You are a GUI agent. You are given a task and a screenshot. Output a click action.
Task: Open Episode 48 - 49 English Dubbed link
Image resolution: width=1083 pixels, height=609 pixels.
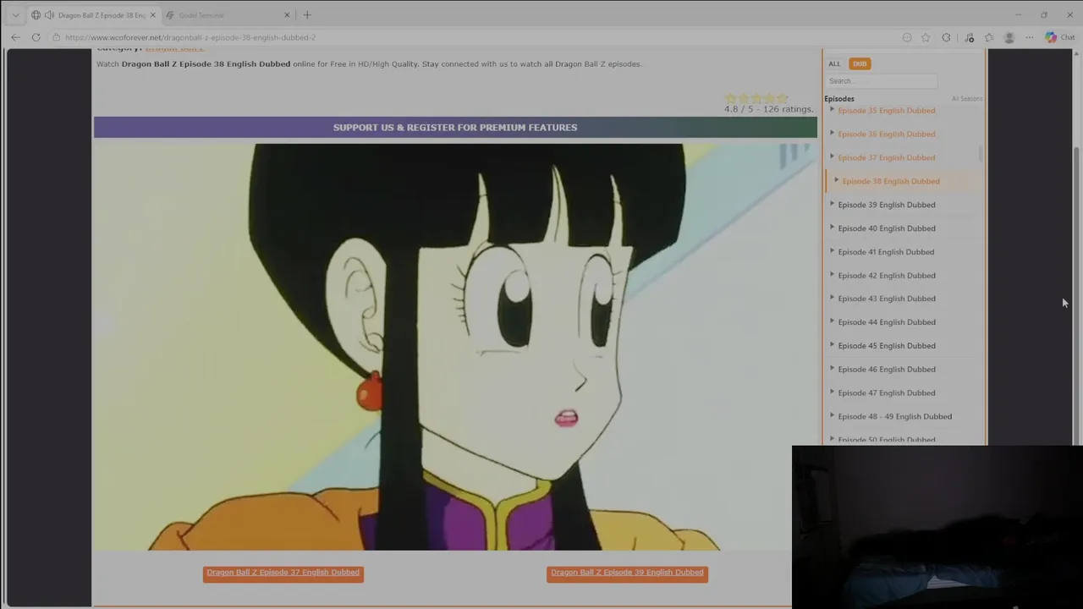tap(894, 417)
